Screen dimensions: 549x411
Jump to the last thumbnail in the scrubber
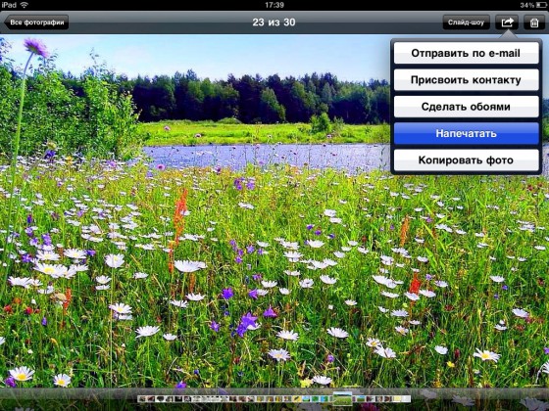[x=406, y=399]
